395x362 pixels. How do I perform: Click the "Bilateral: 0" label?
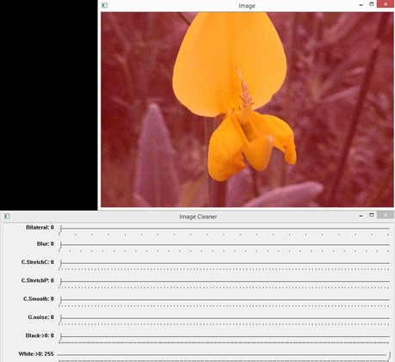pyautogui.click(x=40, y=227)
